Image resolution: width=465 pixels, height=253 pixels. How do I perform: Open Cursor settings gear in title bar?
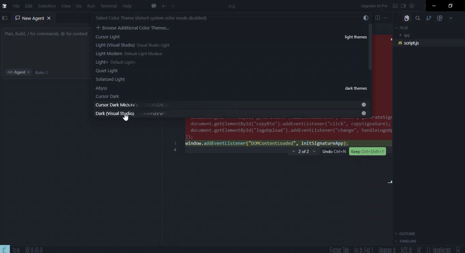412,6
